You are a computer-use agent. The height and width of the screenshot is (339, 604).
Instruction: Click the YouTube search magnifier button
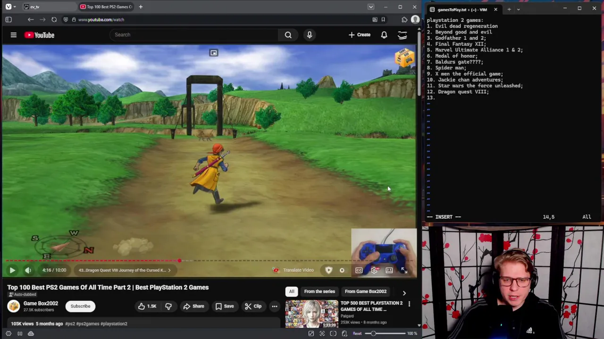(288, 34)
